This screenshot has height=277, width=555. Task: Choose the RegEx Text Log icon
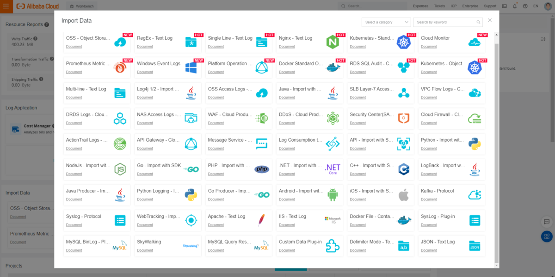pos(191,42)
